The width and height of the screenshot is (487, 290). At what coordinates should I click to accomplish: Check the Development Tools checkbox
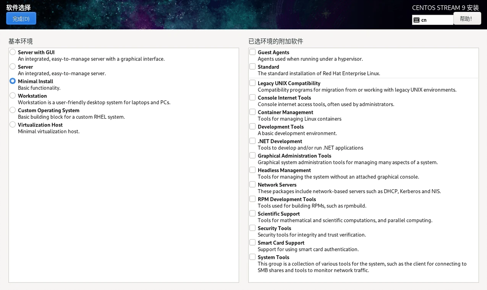[252, 126]
